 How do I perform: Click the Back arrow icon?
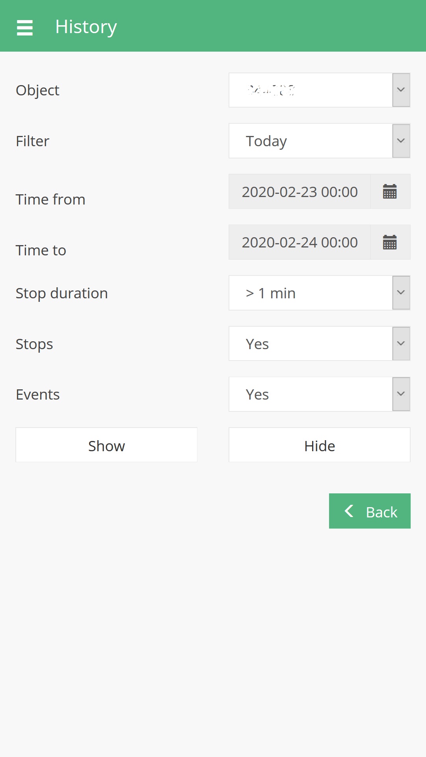pyautogui.click(x=349, y=511)
